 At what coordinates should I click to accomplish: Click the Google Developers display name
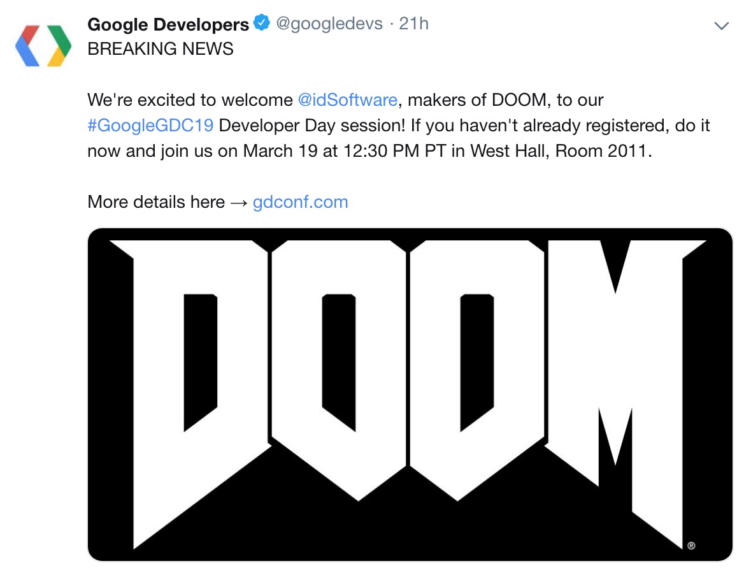pyautogui.click(x=169, y=24)
